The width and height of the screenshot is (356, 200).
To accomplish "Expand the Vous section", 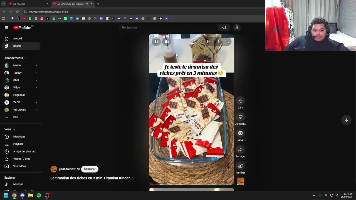I will point(10,129).
